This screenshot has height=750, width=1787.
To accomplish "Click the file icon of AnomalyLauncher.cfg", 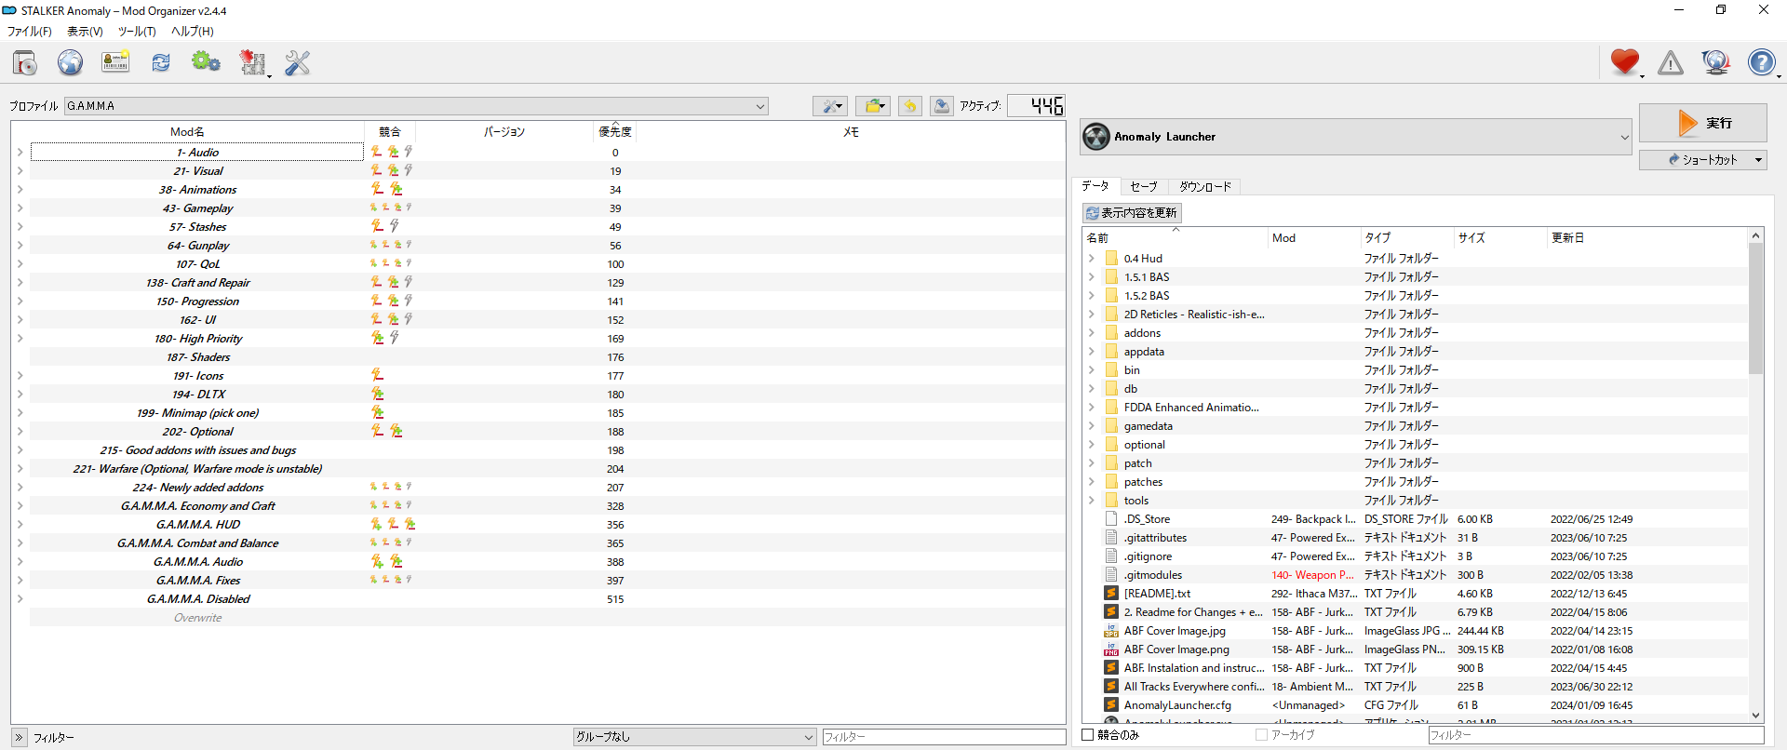I will click(x=1111, y=705).
